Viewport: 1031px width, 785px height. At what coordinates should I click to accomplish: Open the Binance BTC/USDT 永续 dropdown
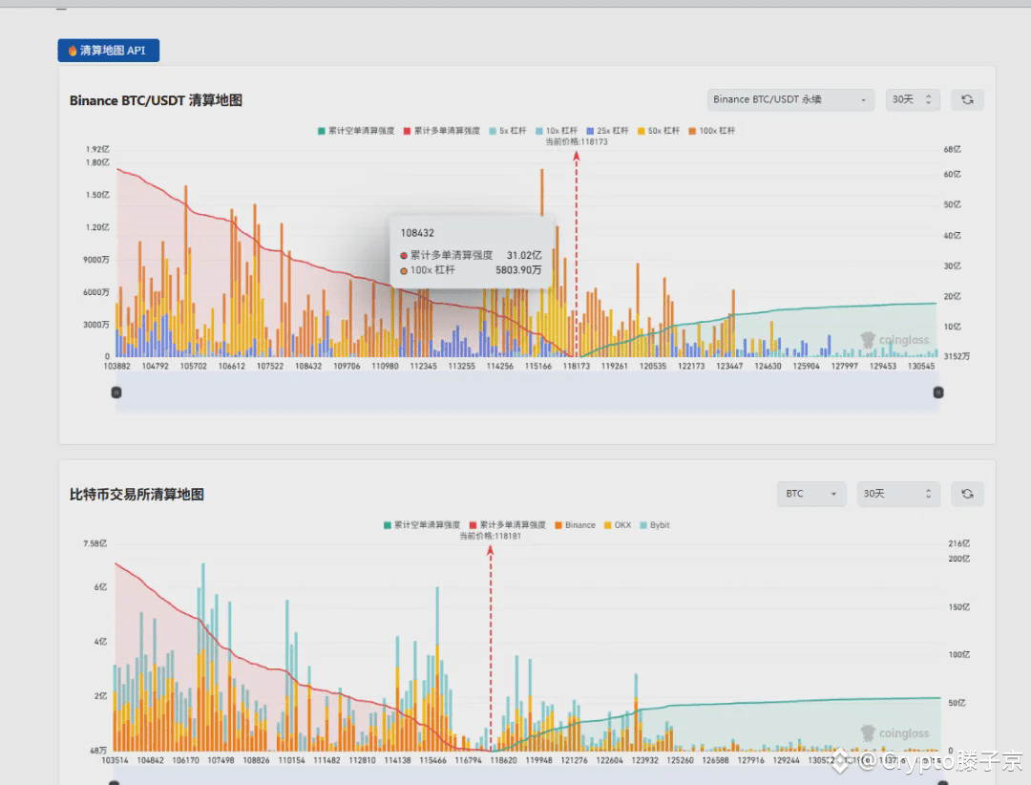(x=790, y=99)
